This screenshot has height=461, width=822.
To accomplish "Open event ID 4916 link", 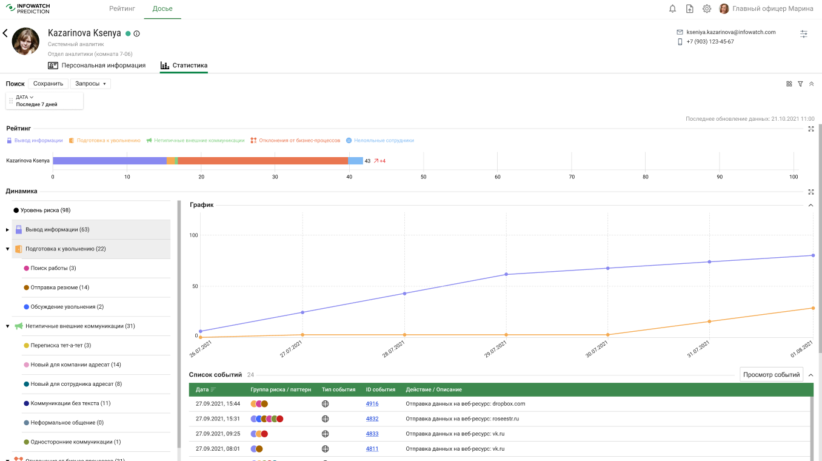I will coord(372,404).
